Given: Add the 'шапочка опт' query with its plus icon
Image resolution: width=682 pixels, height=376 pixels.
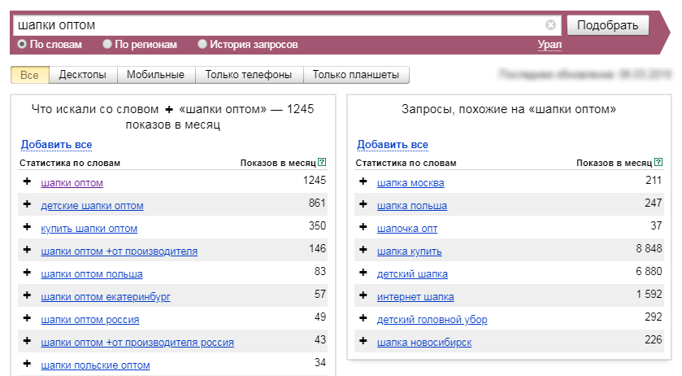Looking at the screenshot, I should tap(363, 227).
